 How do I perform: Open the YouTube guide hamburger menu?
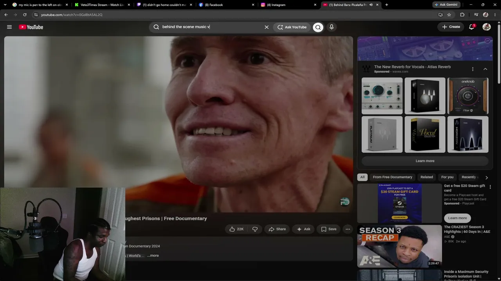[x=9, y=27]
